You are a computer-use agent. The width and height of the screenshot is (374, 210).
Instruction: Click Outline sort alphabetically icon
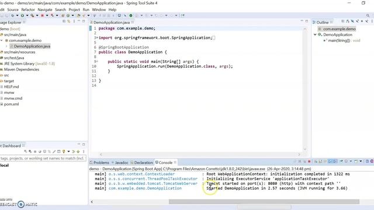point(348,21)
